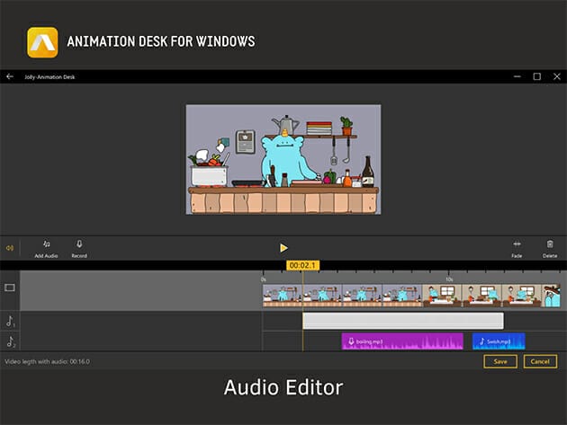Select audio track 2 note icon

click(x=10, y=341)
